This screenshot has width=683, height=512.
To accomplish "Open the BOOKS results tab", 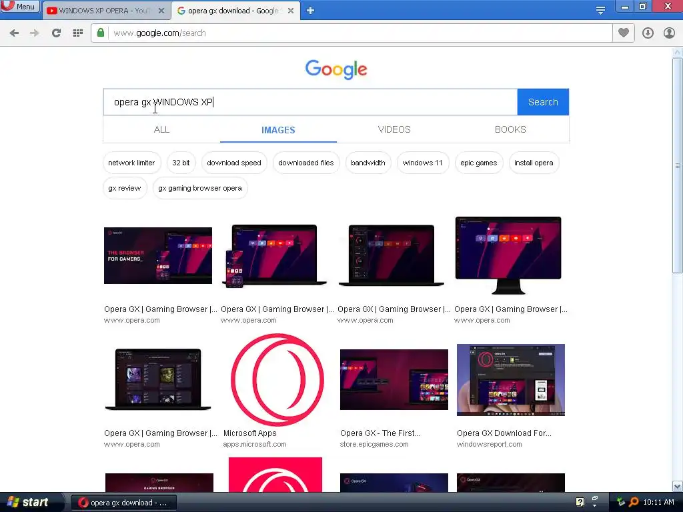I will coord(510,129).
